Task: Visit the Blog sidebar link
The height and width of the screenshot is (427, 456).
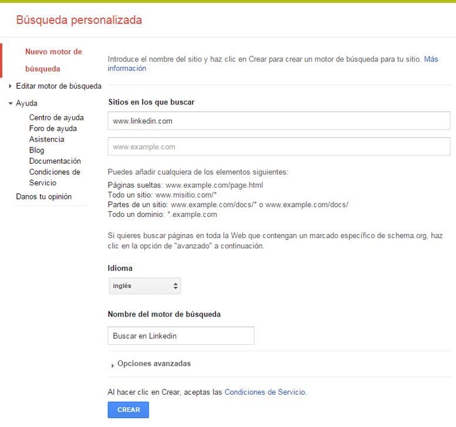Action: point(36,150)
